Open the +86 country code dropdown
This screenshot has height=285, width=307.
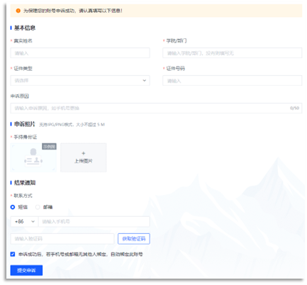pos(24,222)
